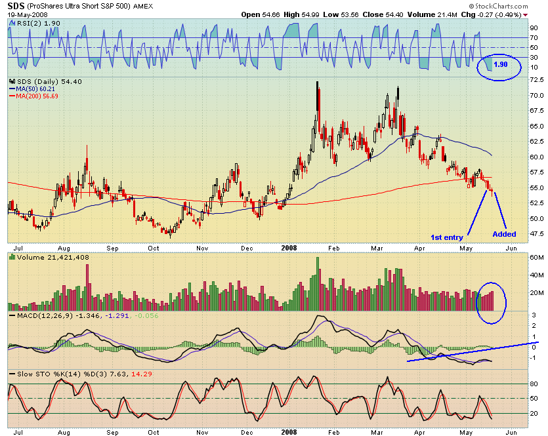Click the MA(200) 56.69 legend entry
The image size is (548, 436).
37,96
